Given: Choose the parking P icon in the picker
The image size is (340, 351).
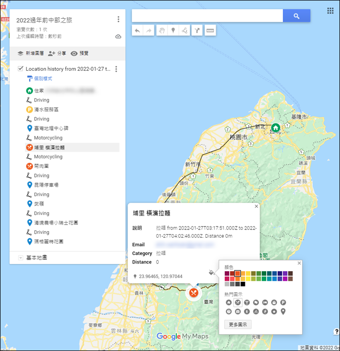Looking at the screenshot, I should tap(283, 302).
